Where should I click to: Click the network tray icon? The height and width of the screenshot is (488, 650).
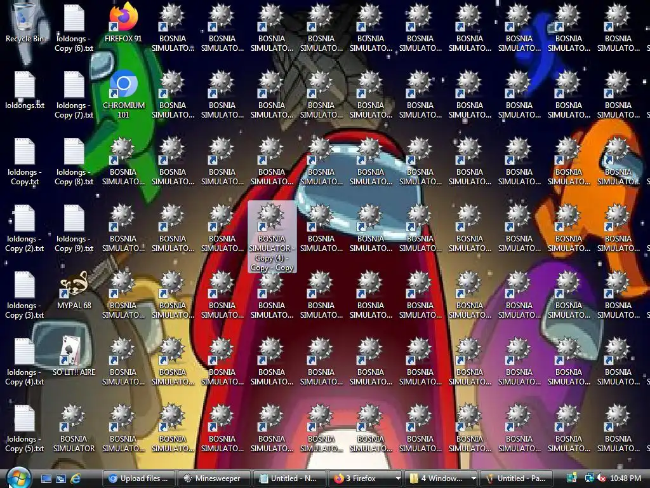coord(590,478)
